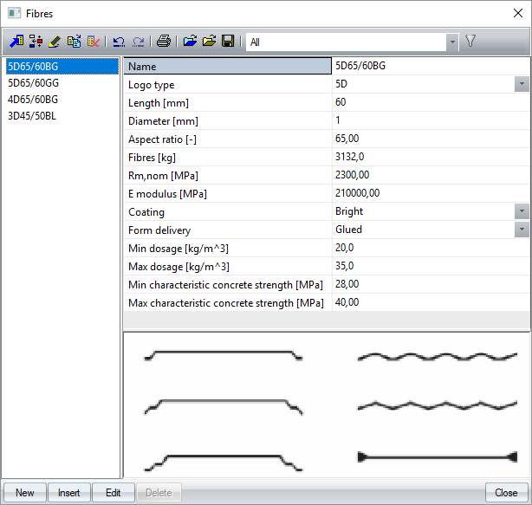
Task: Select fibre 3D45/50BL in the list
Action: pyautogui.click(x=33, y=116)
